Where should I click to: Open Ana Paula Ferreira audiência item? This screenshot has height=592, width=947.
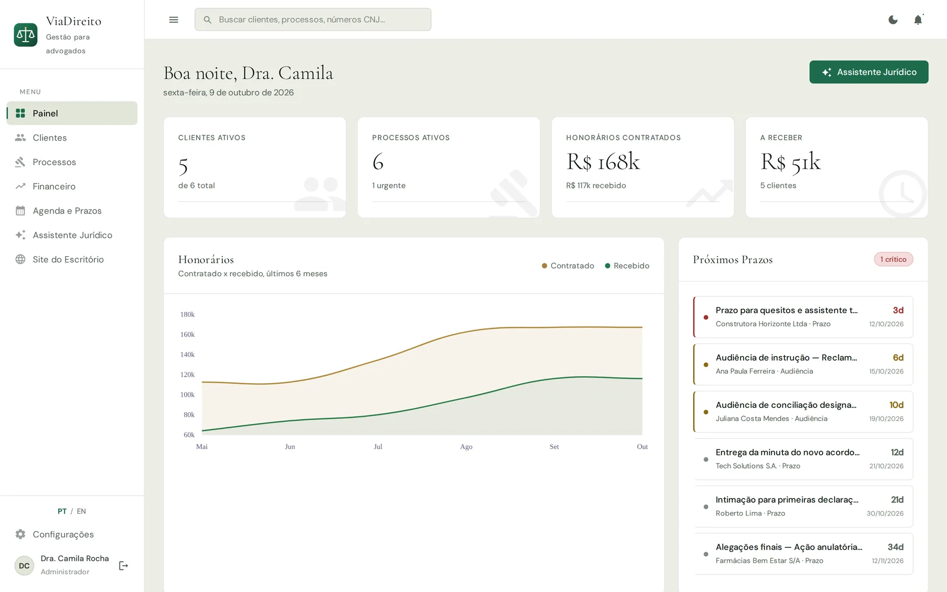point(803,364)
